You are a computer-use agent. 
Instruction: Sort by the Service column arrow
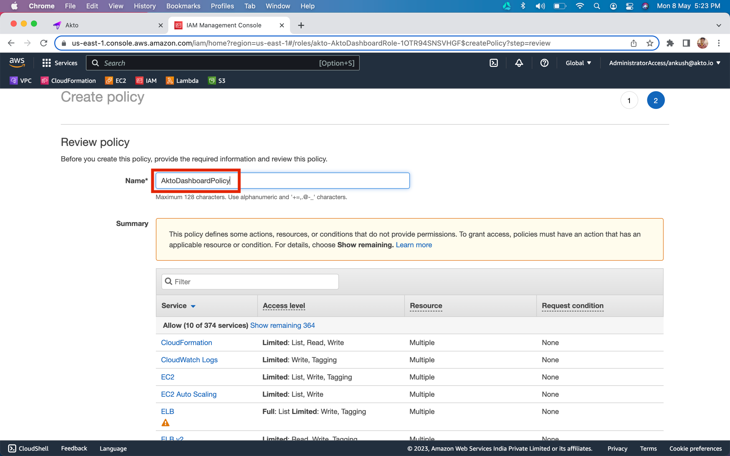pos(193,306)
